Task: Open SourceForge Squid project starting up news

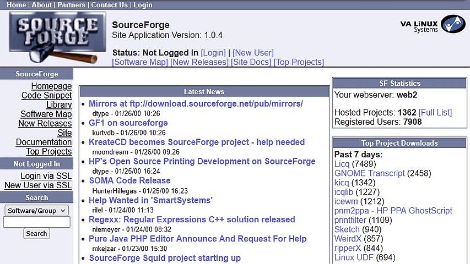Action: tap(165, 258)
